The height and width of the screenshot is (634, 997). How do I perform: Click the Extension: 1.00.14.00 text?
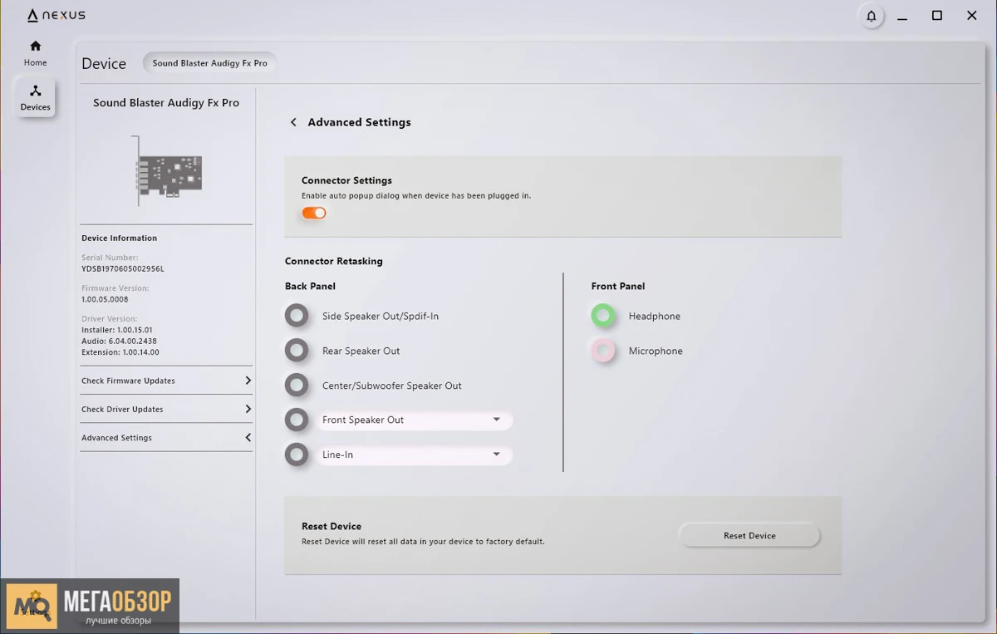click(120, 352)
